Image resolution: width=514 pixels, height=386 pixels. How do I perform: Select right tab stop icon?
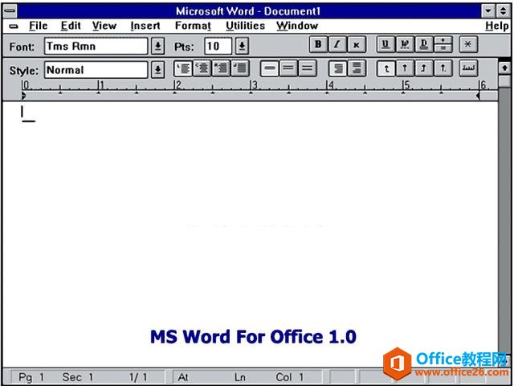point(424,68)
